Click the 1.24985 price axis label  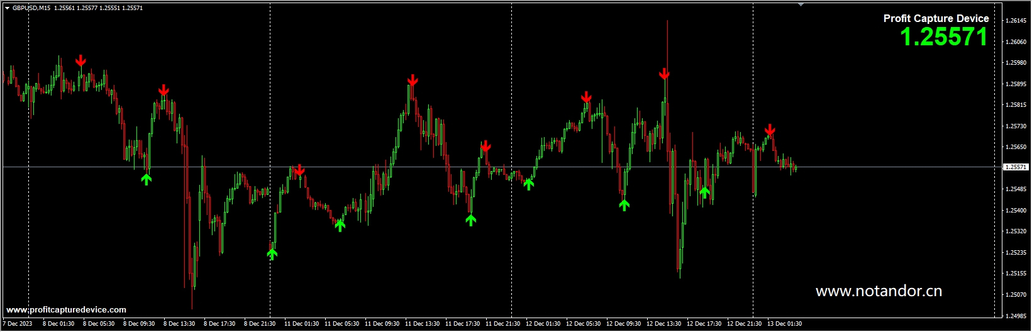(x=1016, y=316)
